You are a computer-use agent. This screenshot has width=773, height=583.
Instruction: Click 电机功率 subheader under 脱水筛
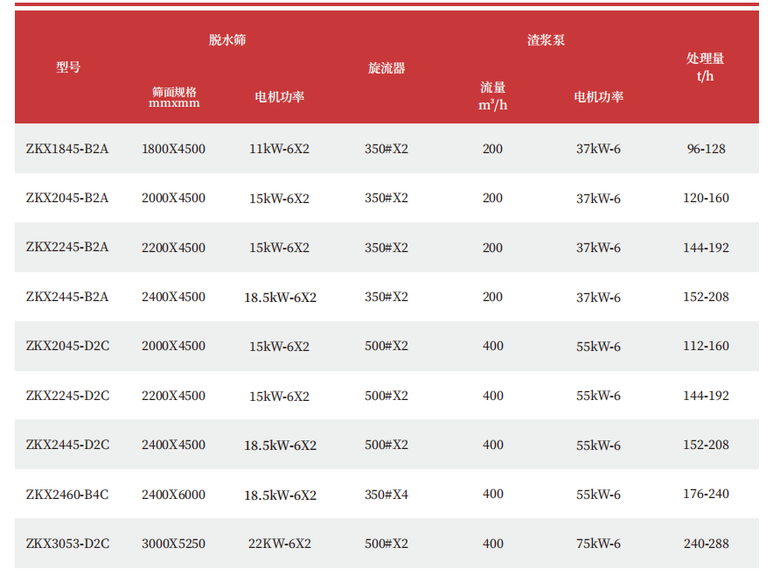pyautogui.click(x=279, y=96)
